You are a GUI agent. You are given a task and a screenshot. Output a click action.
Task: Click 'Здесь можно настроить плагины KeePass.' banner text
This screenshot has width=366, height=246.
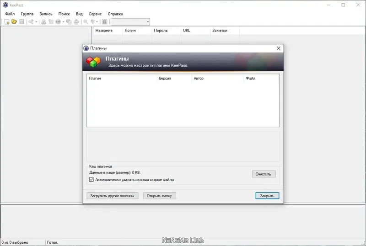click(148, 65)
